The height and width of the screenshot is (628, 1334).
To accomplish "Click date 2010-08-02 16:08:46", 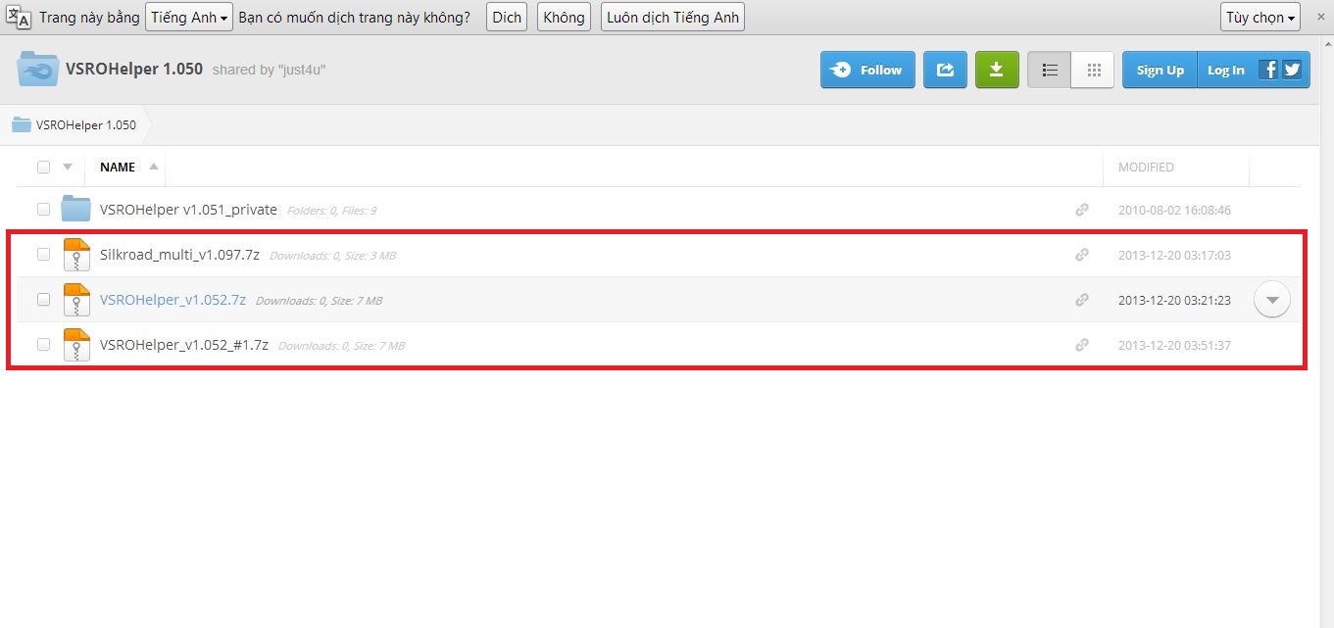I will [x=1174, y=210].
